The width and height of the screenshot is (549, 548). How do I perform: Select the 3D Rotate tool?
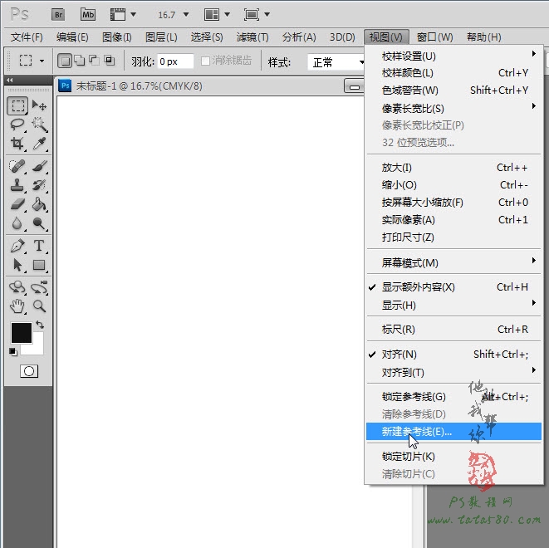coord(17,287)
